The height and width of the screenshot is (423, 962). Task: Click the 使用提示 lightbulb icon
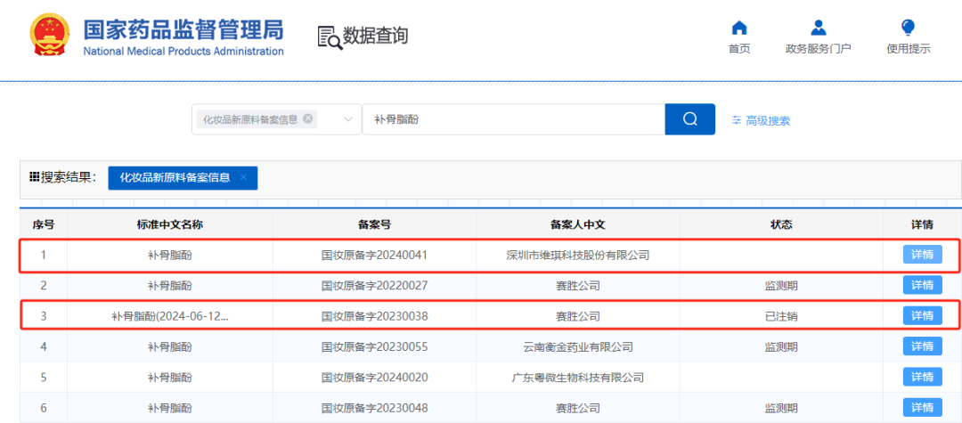tap(908, 28)
